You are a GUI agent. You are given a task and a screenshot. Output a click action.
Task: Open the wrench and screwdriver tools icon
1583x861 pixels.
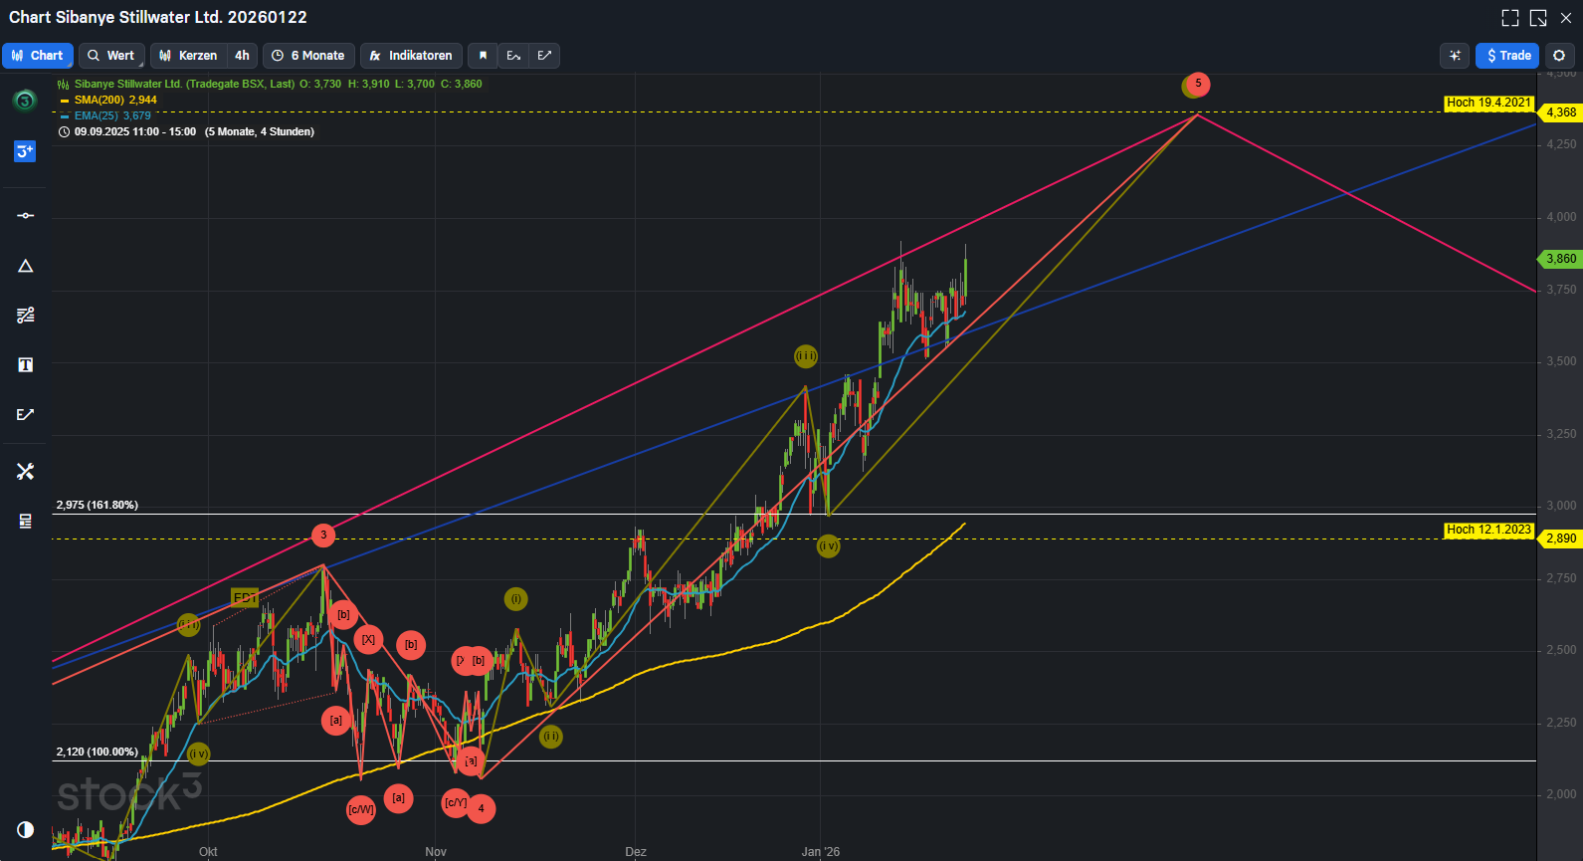[26, 471]
